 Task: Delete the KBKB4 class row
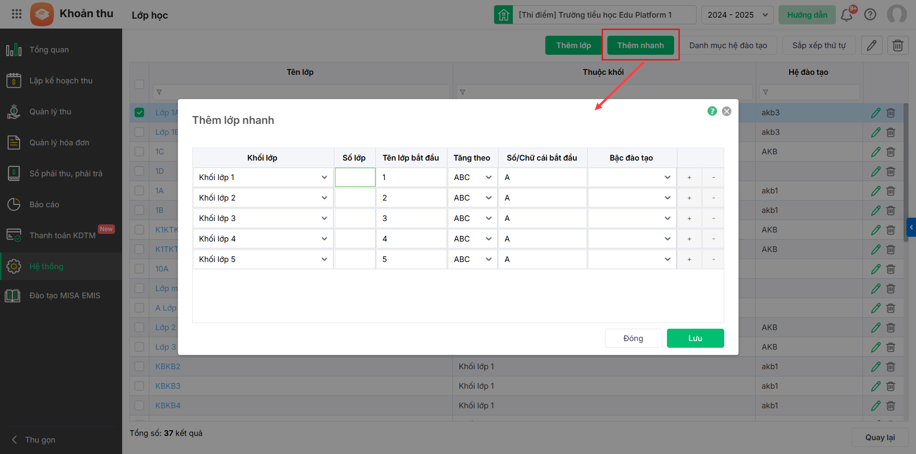891,406
